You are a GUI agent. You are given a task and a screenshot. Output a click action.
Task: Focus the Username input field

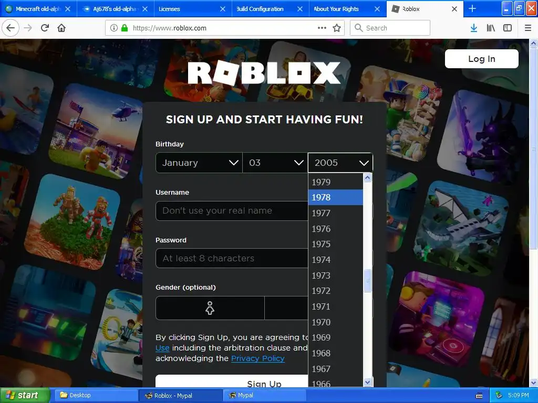(232, 211)
